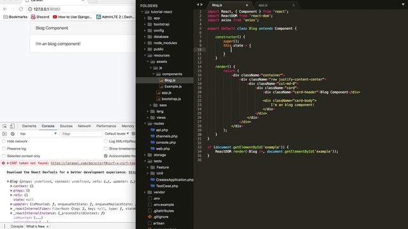Expand the app folder

pyautogui.click(x=145, y=18)
